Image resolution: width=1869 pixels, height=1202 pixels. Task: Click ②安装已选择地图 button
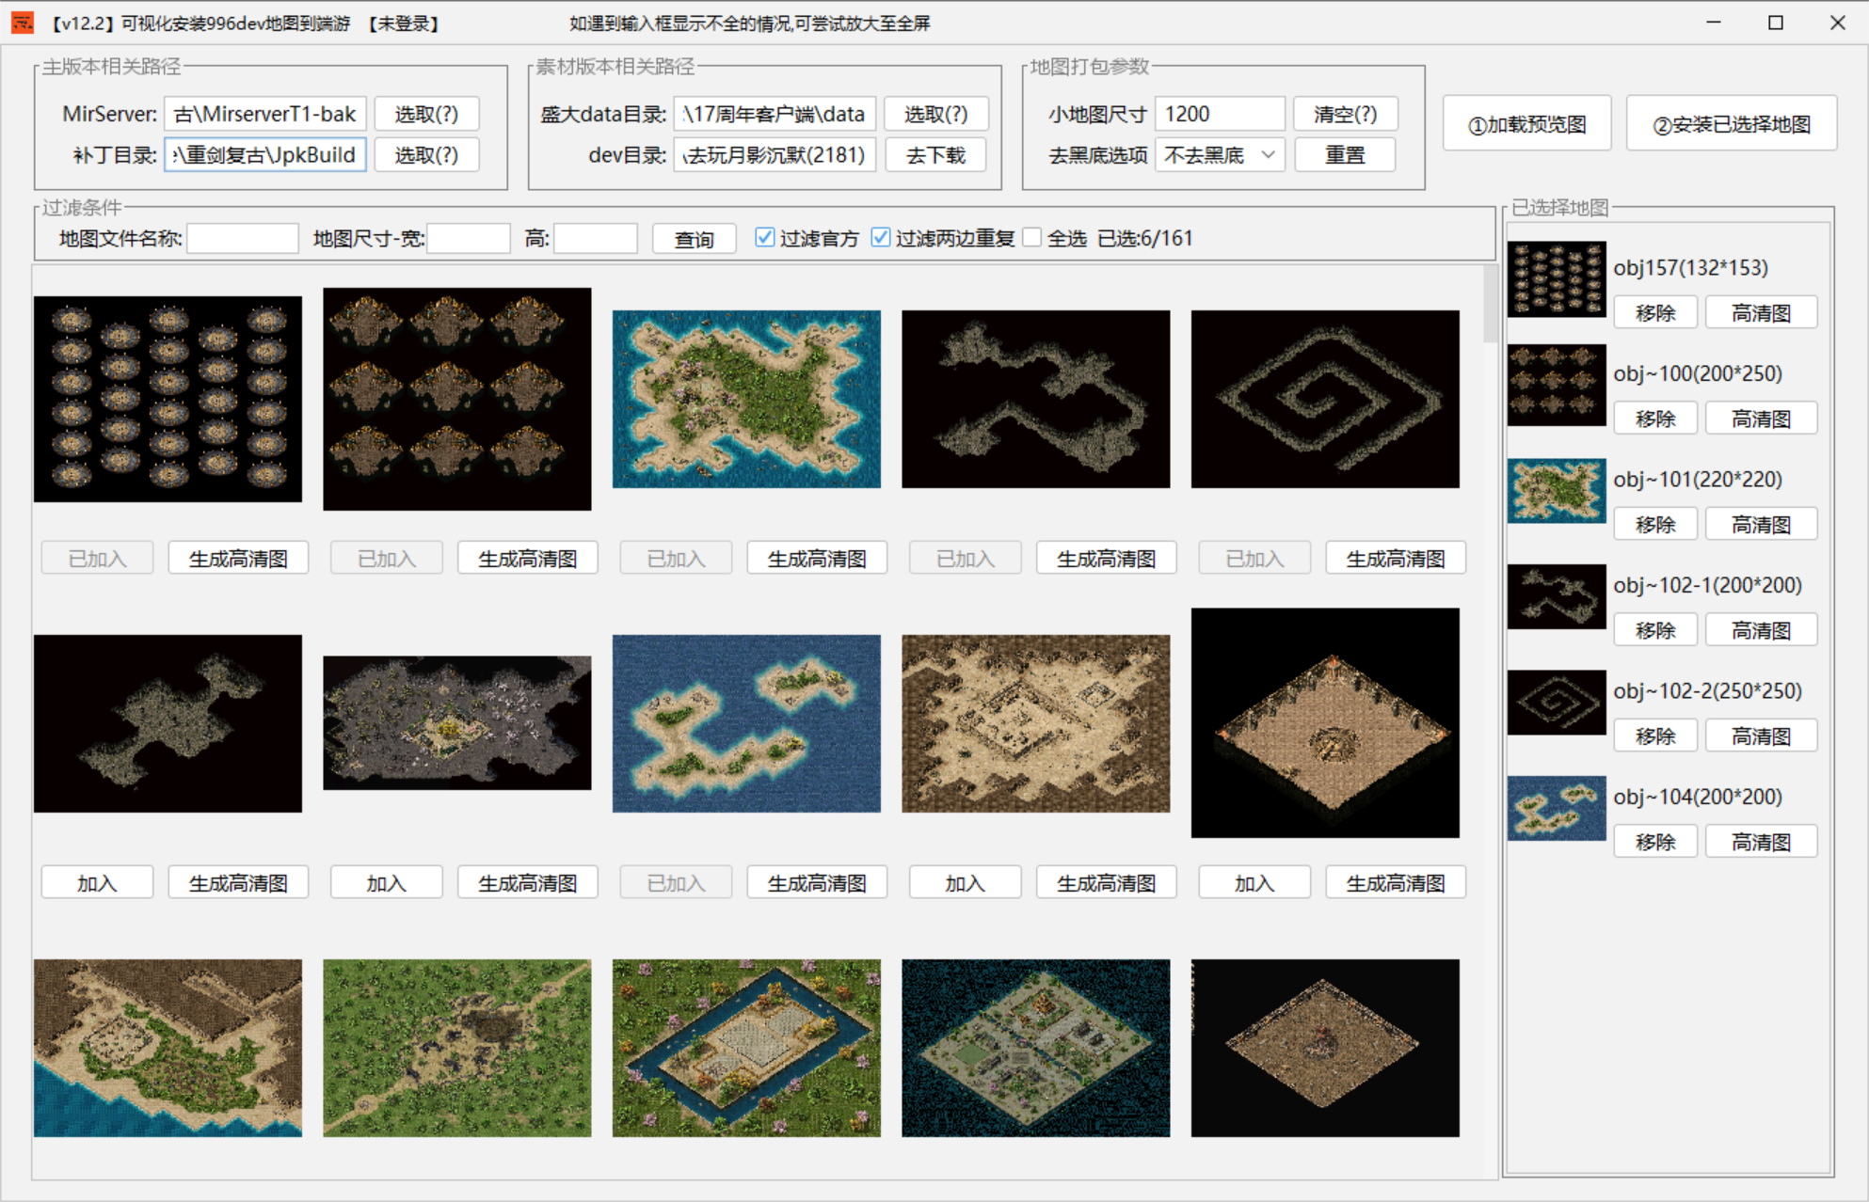(x=1732, y=123)
